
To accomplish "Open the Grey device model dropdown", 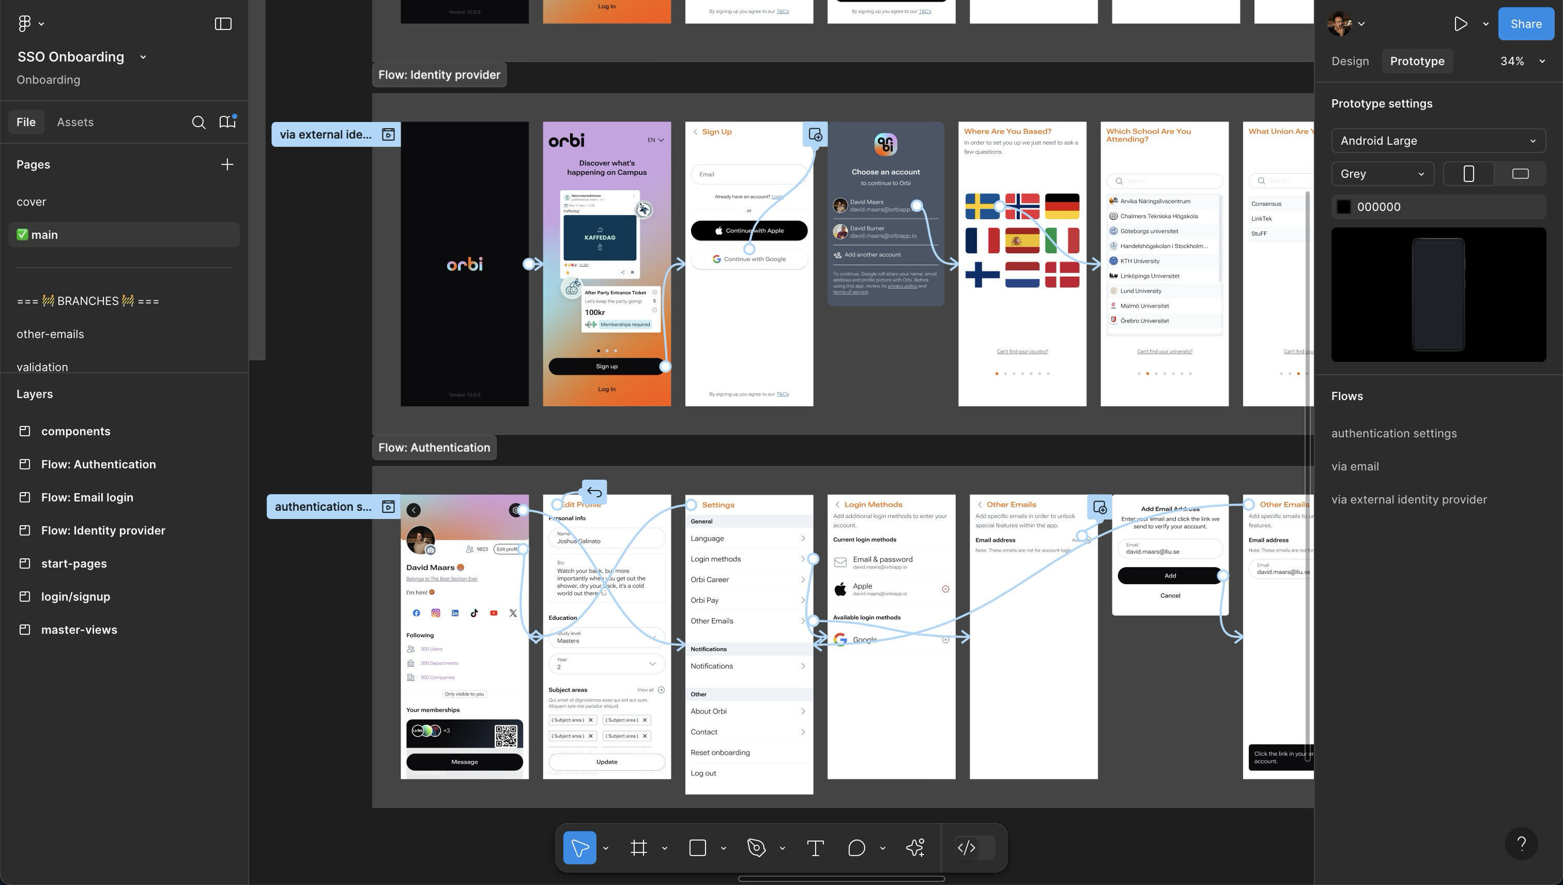I will point(1383,174).
